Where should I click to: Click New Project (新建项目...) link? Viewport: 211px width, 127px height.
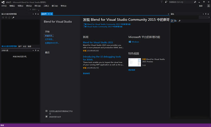[x=49, y=36]
